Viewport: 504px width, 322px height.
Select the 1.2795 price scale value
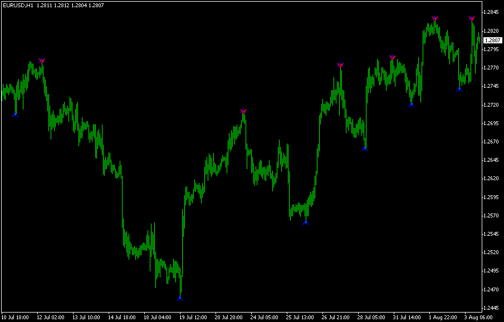coord(492,49)
